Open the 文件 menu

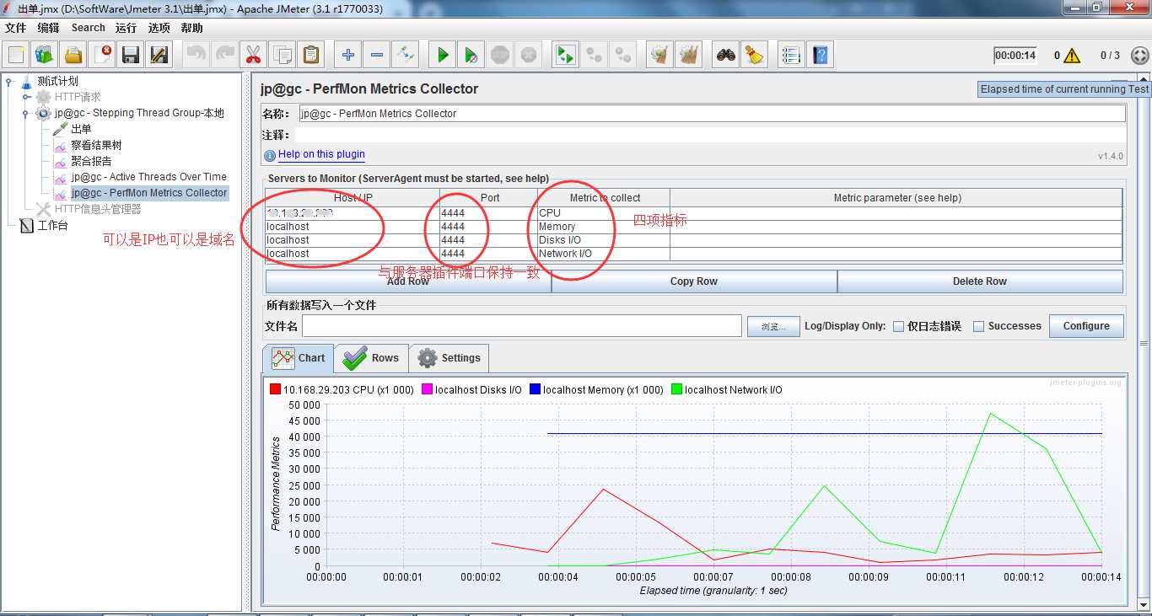15,28
